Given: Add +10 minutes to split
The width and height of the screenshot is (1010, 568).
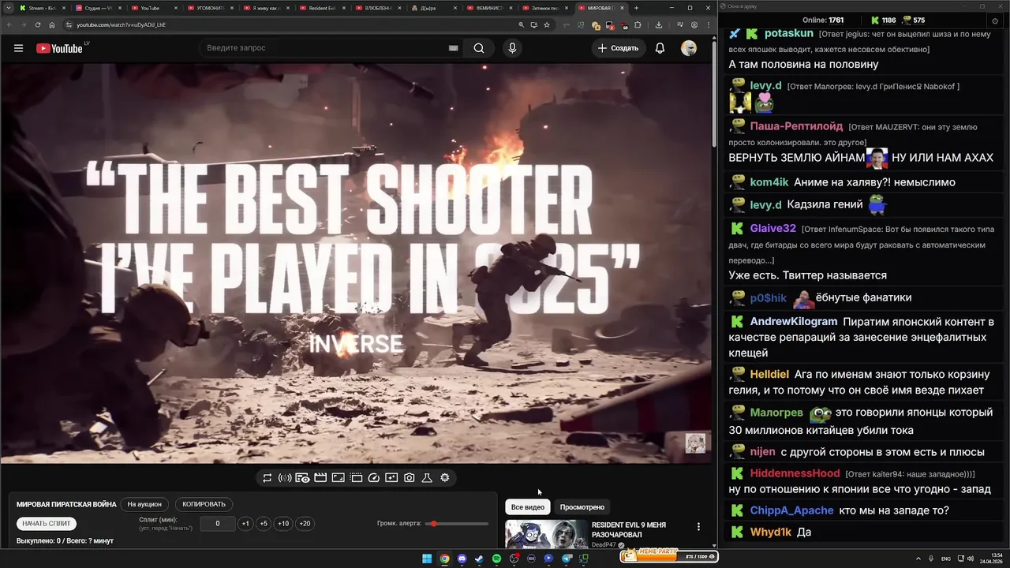Looking at the screenshot, I should [283, 524].
